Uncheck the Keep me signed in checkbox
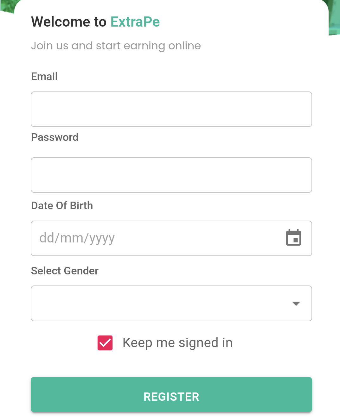The height and width of the screenshot is (420, 340). 105,343
